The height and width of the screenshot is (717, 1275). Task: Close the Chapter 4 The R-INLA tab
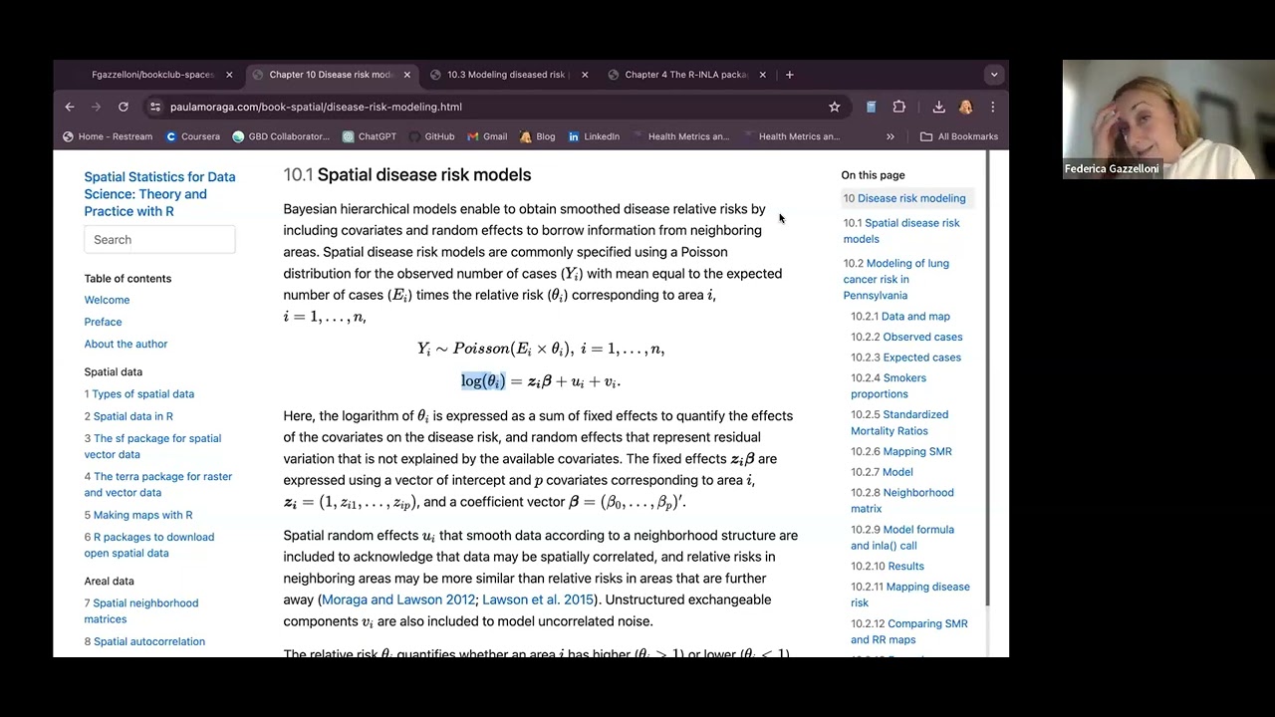[x=763, y=75]
